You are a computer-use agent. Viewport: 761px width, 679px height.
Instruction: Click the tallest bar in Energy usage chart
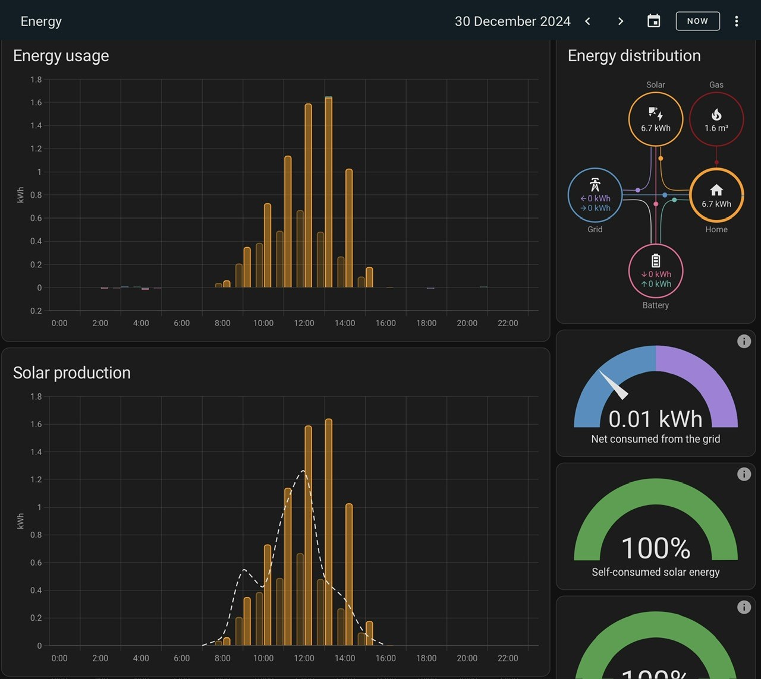[329, 192]
